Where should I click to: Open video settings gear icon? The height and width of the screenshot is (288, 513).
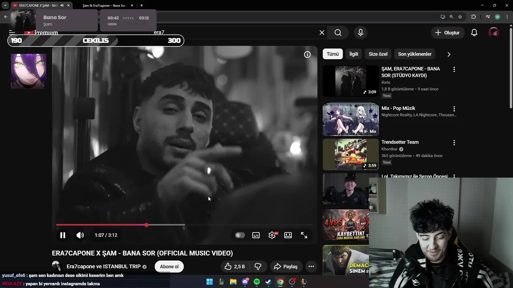tap(272, 235)
